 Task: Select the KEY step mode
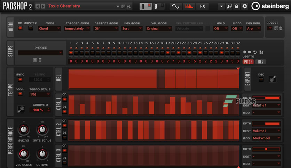[x=261, y=62]
